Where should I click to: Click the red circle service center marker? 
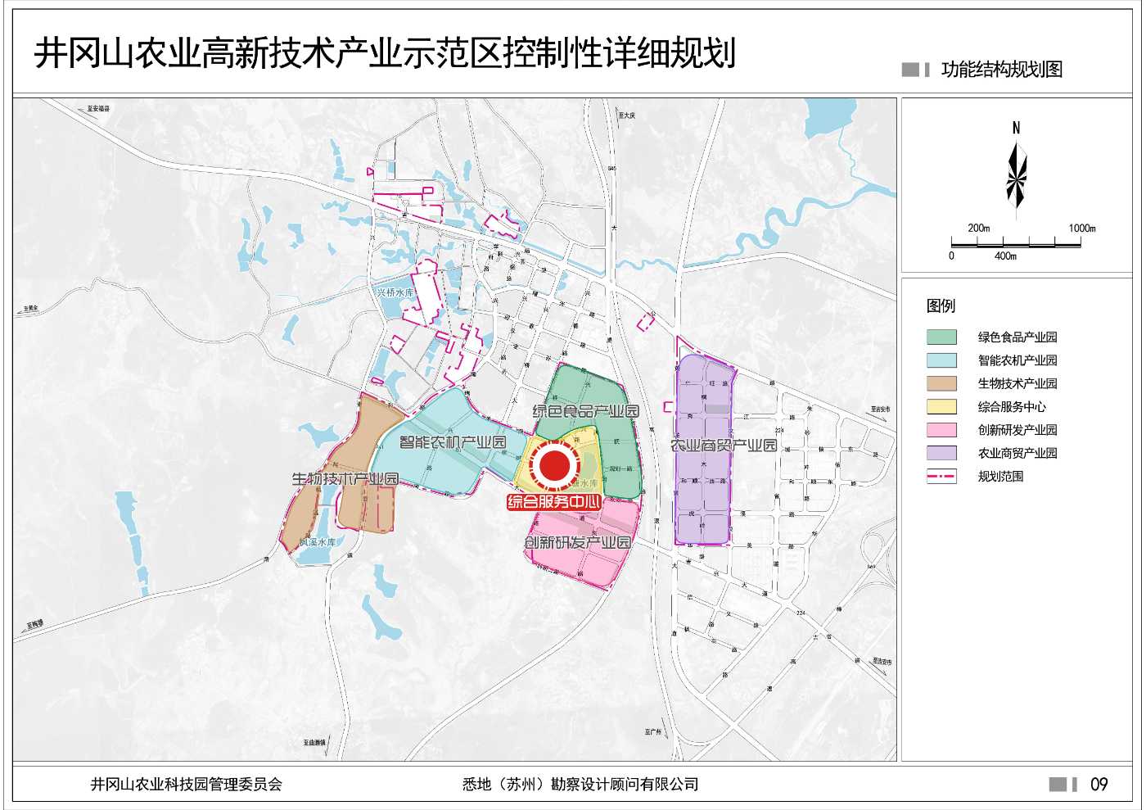pos(555,466)
